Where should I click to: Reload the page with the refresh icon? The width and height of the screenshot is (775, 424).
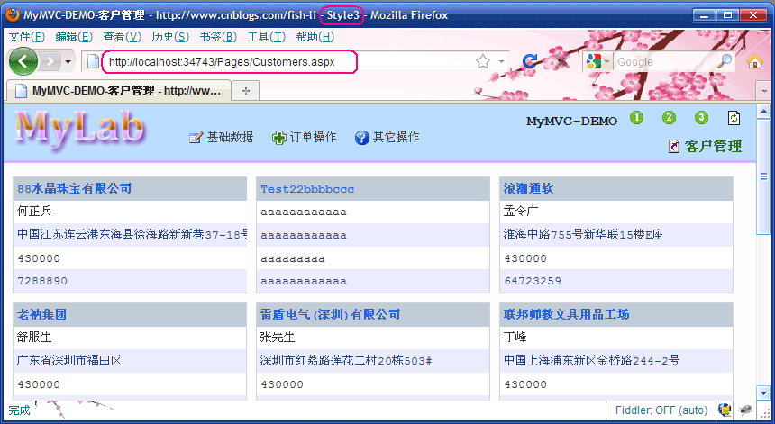(530, 61)
